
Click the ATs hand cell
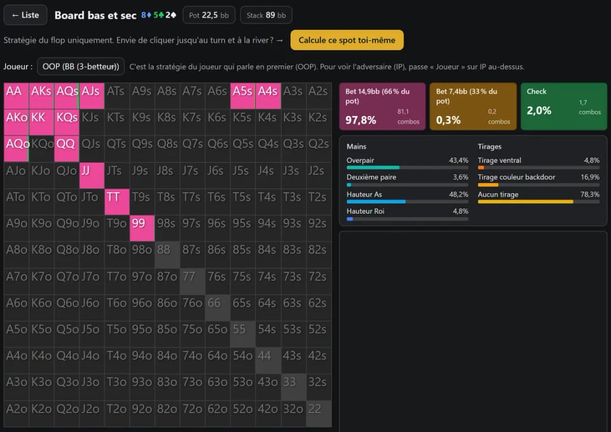coord(117,96)
